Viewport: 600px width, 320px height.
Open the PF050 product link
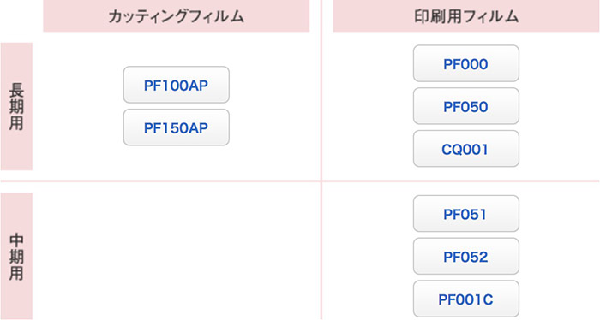[466, 106]
